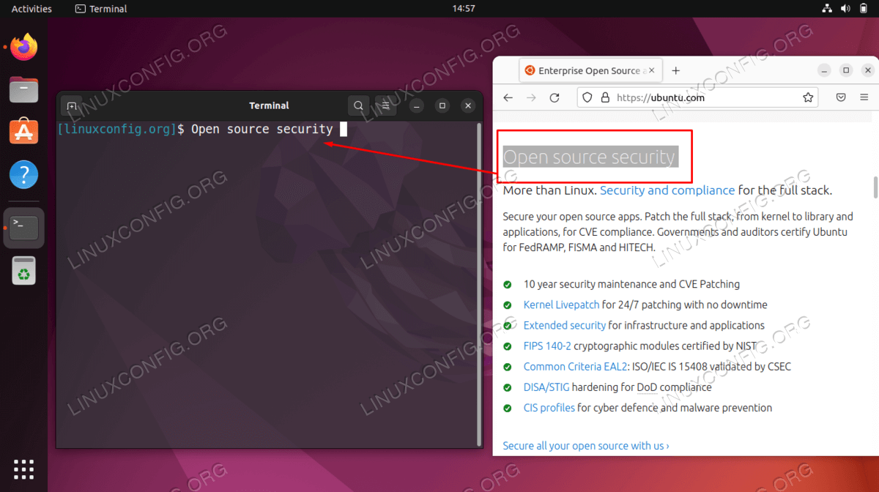The height and width of the screenshot is (492, 879).
Task: Click the 10 year security maintenance text
Action: tap(631, 284)
